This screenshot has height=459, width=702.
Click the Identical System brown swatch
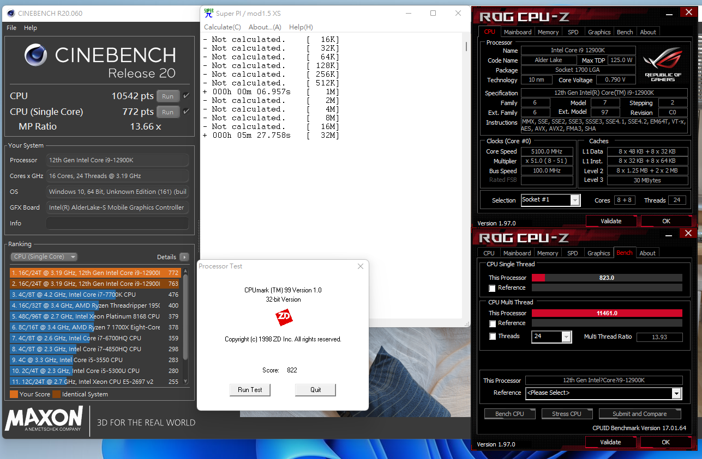pos(56,394)
